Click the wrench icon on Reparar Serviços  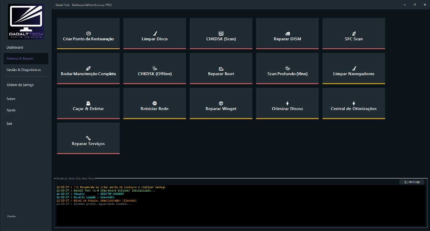(x=88, y=138)
